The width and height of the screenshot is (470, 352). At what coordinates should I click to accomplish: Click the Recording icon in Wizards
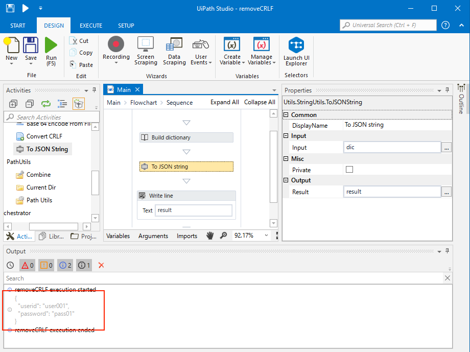point(116,45)
